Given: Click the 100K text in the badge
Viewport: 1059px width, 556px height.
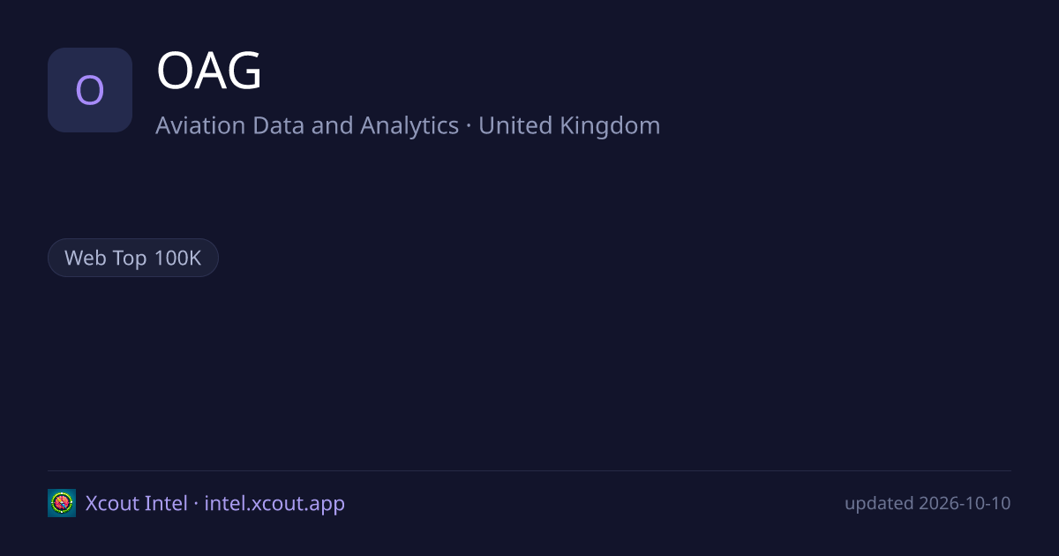Looking at the screenshot, I should point(178,258).
